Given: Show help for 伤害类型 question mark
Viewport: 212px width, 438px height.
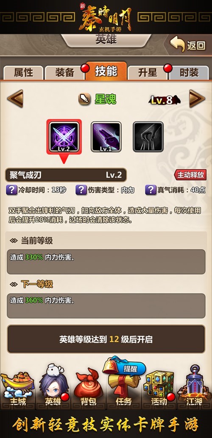Looking at the screenshot, I should tap(81, 190).
